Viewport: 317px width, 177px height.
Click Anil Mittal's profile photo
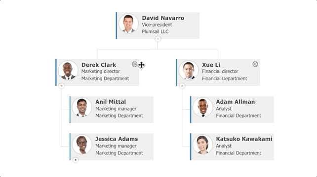pos(82,107)
